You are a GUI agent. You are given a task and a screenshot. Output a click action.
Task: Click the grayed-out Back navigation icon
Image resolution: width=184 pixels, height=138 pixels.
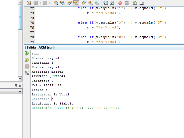point(36,3)
